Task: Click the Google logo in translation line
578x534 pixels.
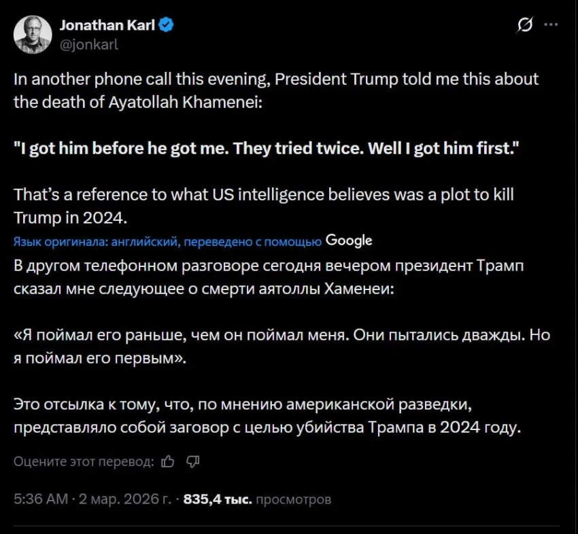Action: (349, 240)
